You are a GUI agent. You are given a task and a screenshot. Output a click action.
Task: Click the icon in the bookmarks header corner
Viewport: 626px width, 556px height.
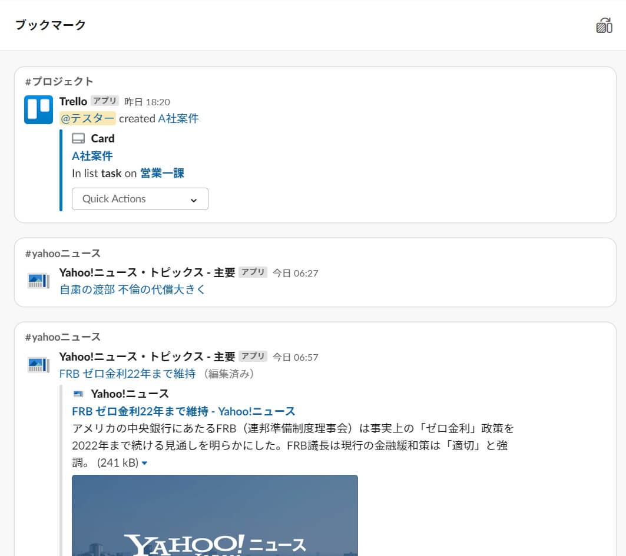(604, 25)
